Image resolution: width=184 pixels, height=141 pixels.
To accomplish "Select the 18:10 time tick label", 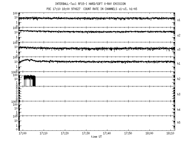I will click(170, 134).
